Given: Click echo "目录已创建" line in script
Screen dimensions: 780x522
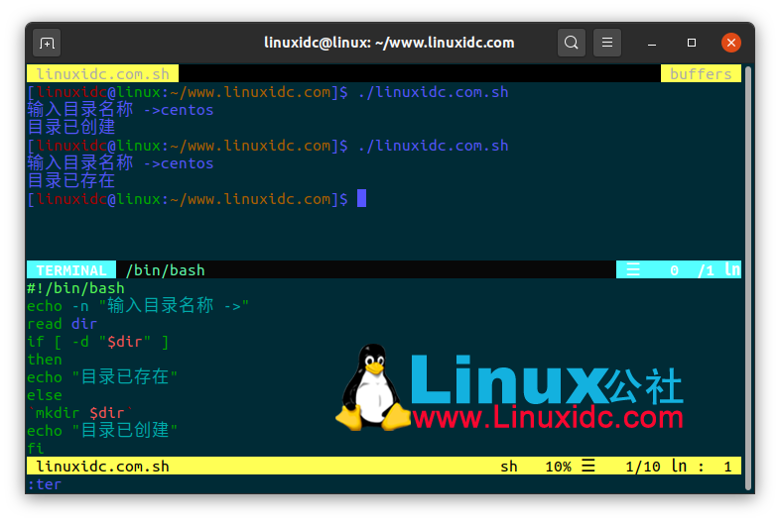Looking at the screenshot, I should pos(102,430).
